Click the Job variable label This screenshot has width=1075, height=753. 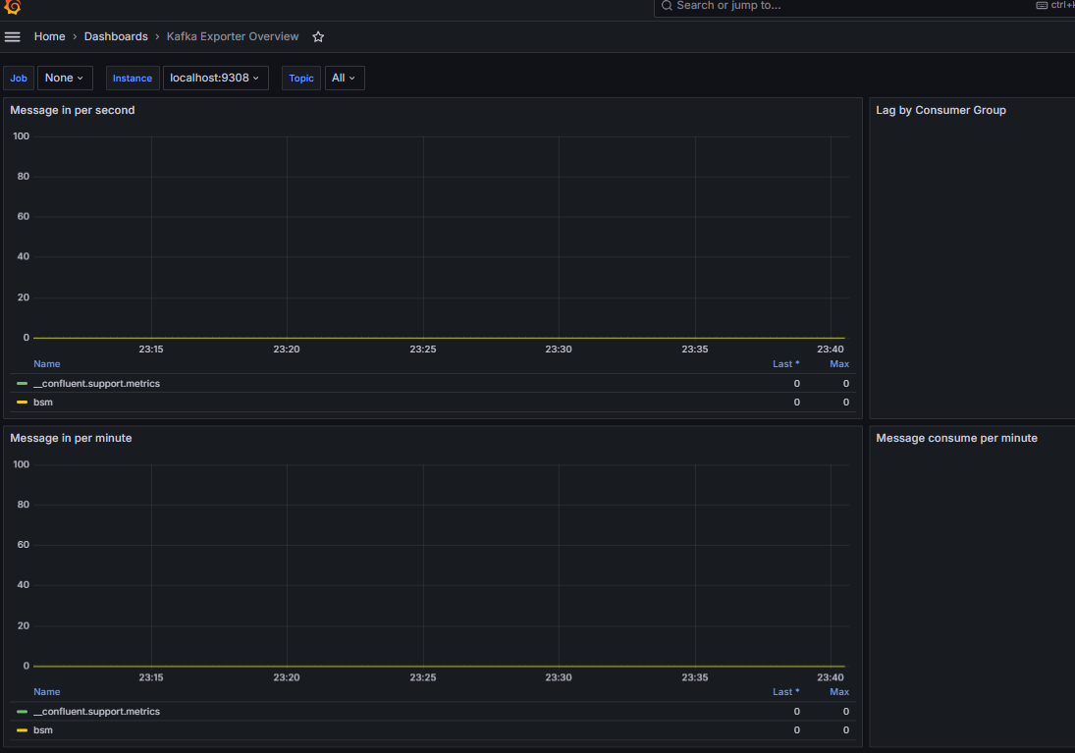click(19, 79)
